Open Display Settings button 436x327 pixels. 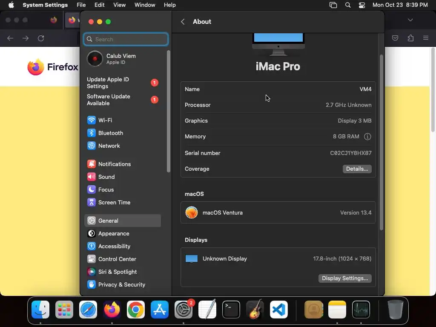pos(345,278)
